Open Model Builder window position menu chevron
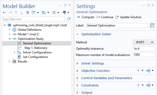 [x=60, y=6]
